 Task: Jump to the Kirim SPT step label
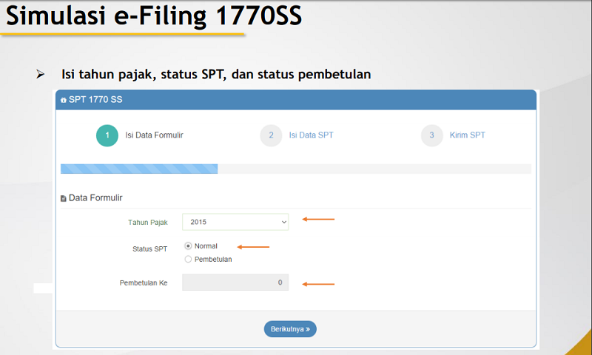click(x=467, y=135)
